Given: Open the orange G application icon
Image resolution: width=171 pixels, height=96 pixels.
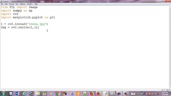Looking at the screenshot, I should pyautogui.click(x=78, y=94).
